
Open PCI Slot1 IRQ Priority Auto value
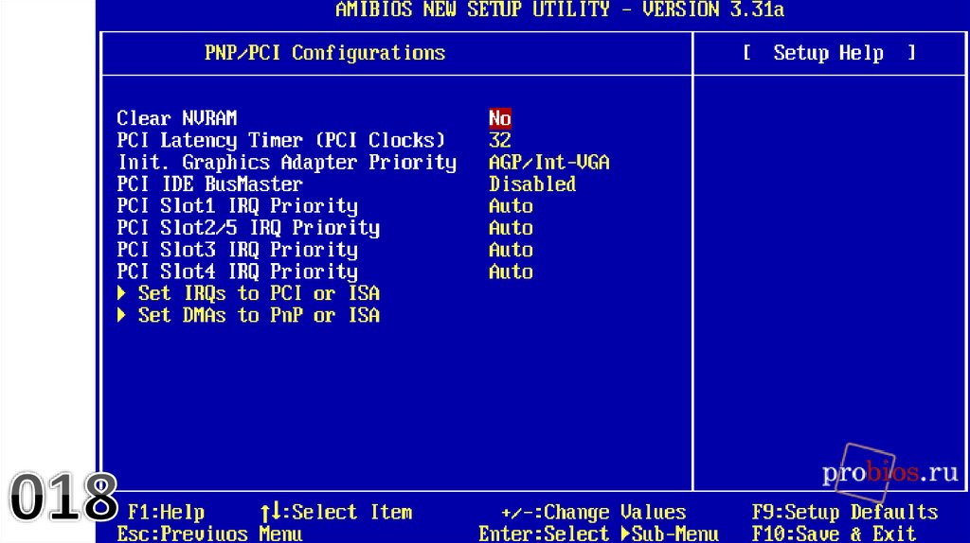pos(511,205)
